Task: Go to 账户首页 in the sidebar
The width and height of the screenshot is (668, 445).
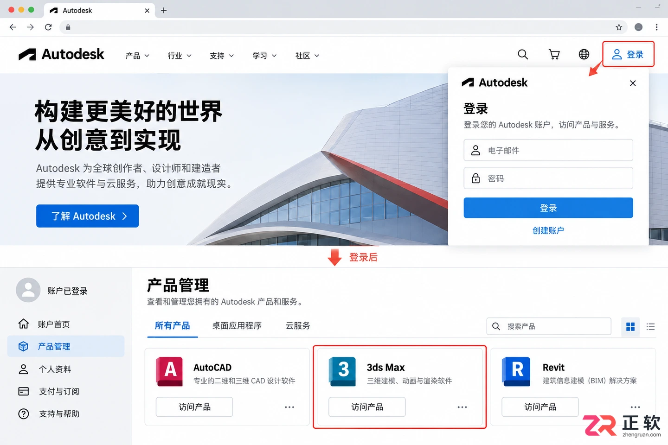Action: 66,324
